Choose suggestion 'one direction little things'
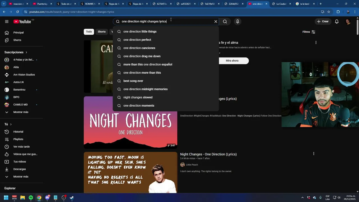359x202 pixels. [x=166, y=32]
